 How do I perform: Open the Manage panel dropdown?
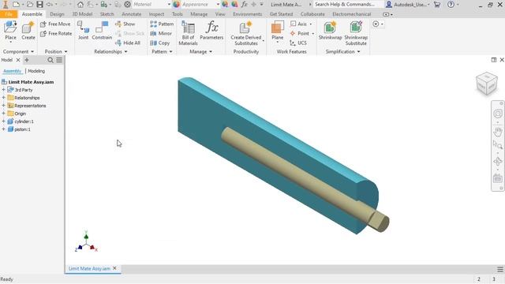tap(200, 51)
